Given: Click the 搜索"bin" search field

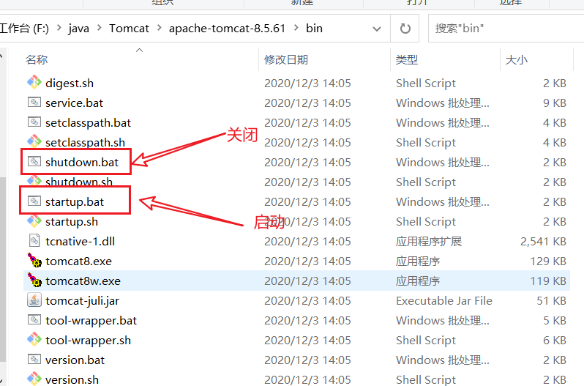Looking at the screenshot, I should tap(505, 29).
